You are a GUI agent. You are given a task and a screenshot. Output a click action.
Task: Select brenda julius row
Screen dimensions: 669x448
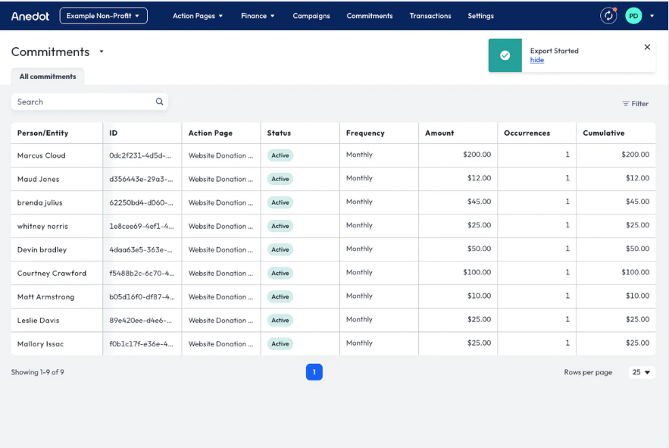click(333, 202)
